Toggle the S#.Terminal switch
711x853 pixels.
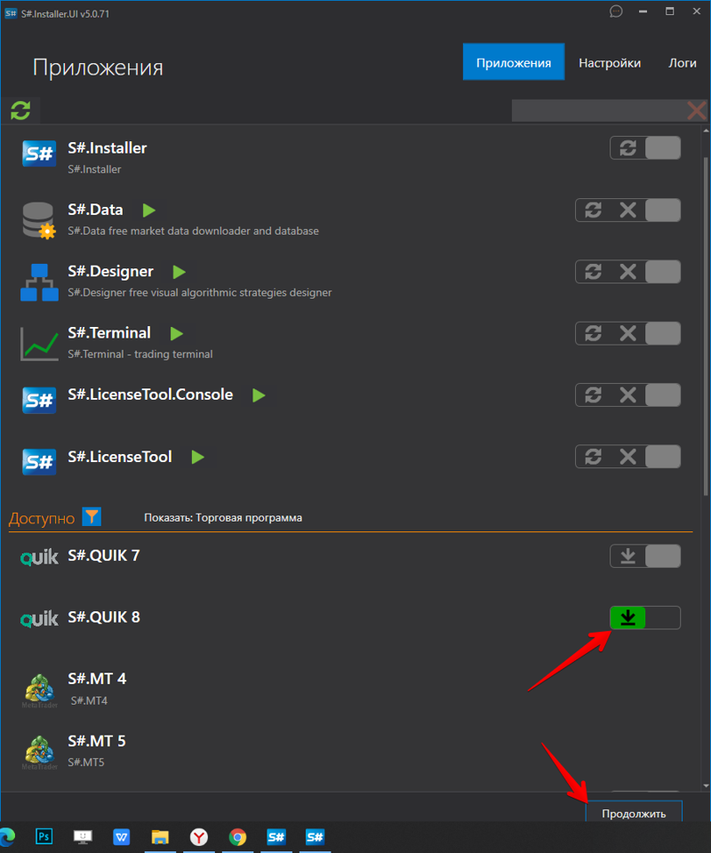(663, 333)
